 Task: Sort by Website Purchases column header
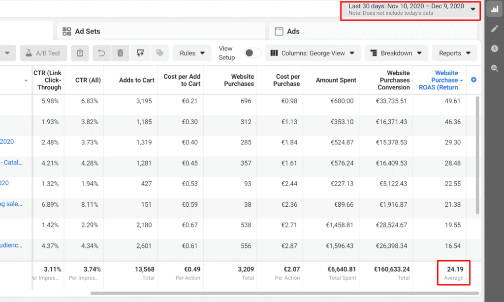coord(239,80)
